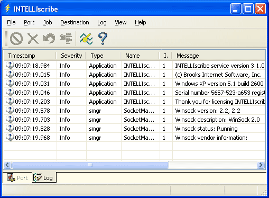Click the stop/hold circle-slash toolbar icon
269x198 pixels.
(x=16, y=38)
